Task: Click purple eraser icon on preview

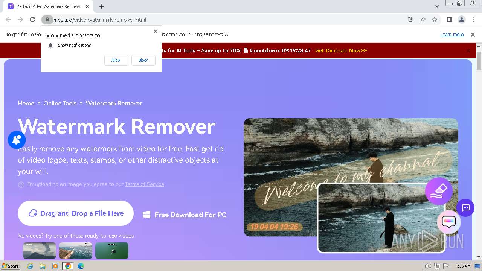Action: tap(439, 191)
